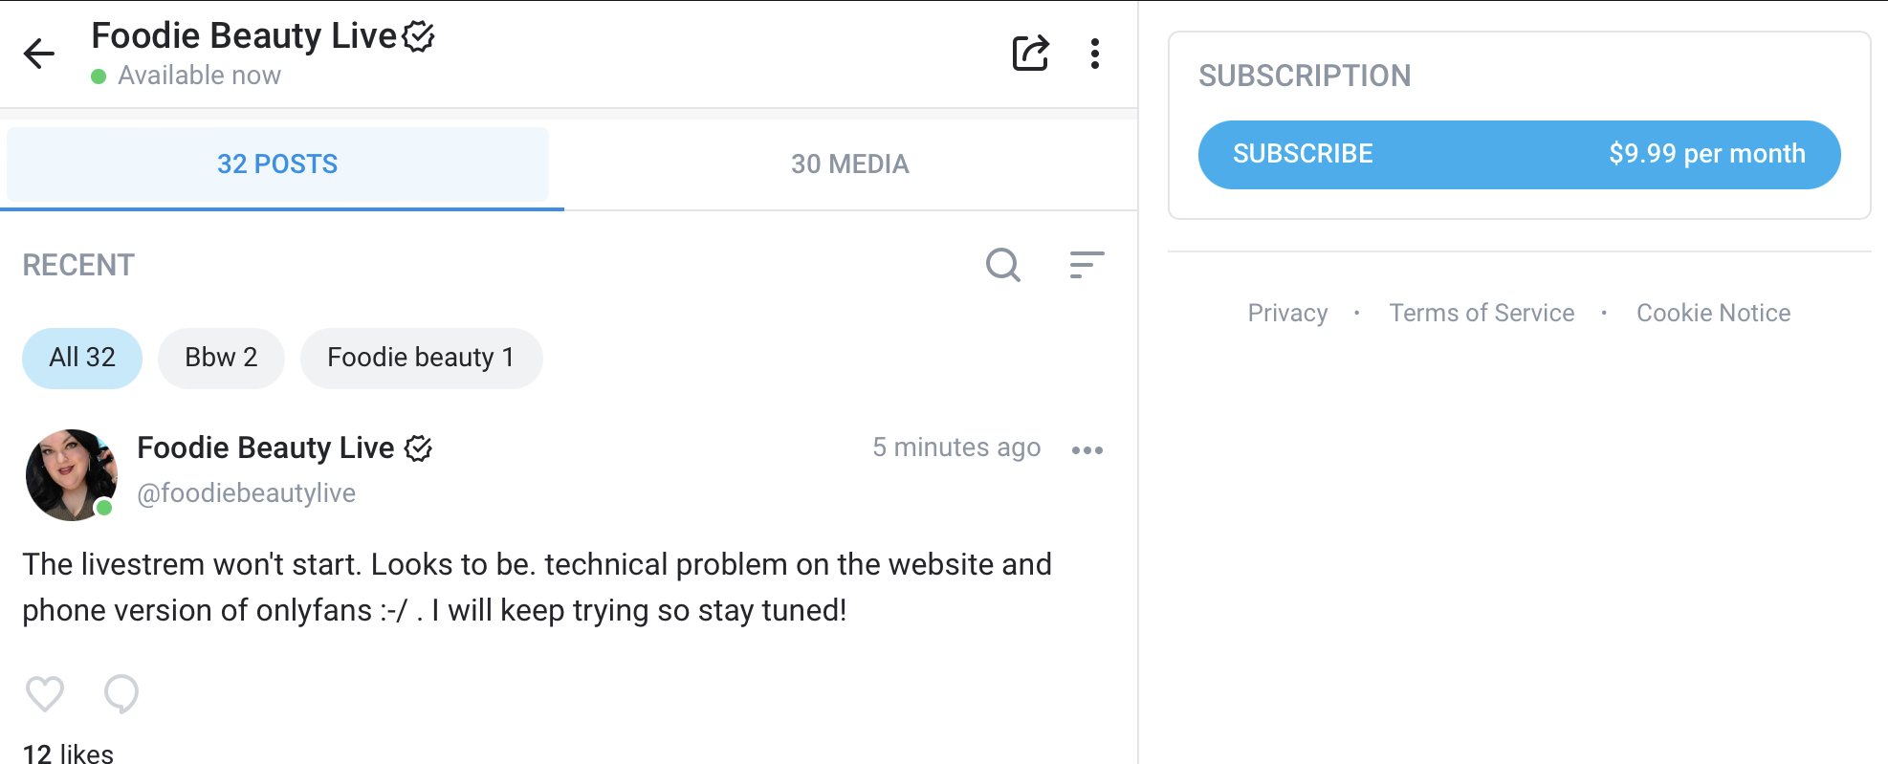This screenshot has height=764, width=1888.
Task: Click the verified badge beside the header name
Action: coord(418,36)
